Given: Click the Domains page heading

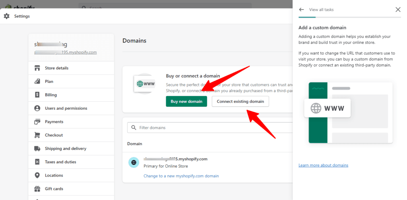Looking at the screenshot, I should pos(134,41).
